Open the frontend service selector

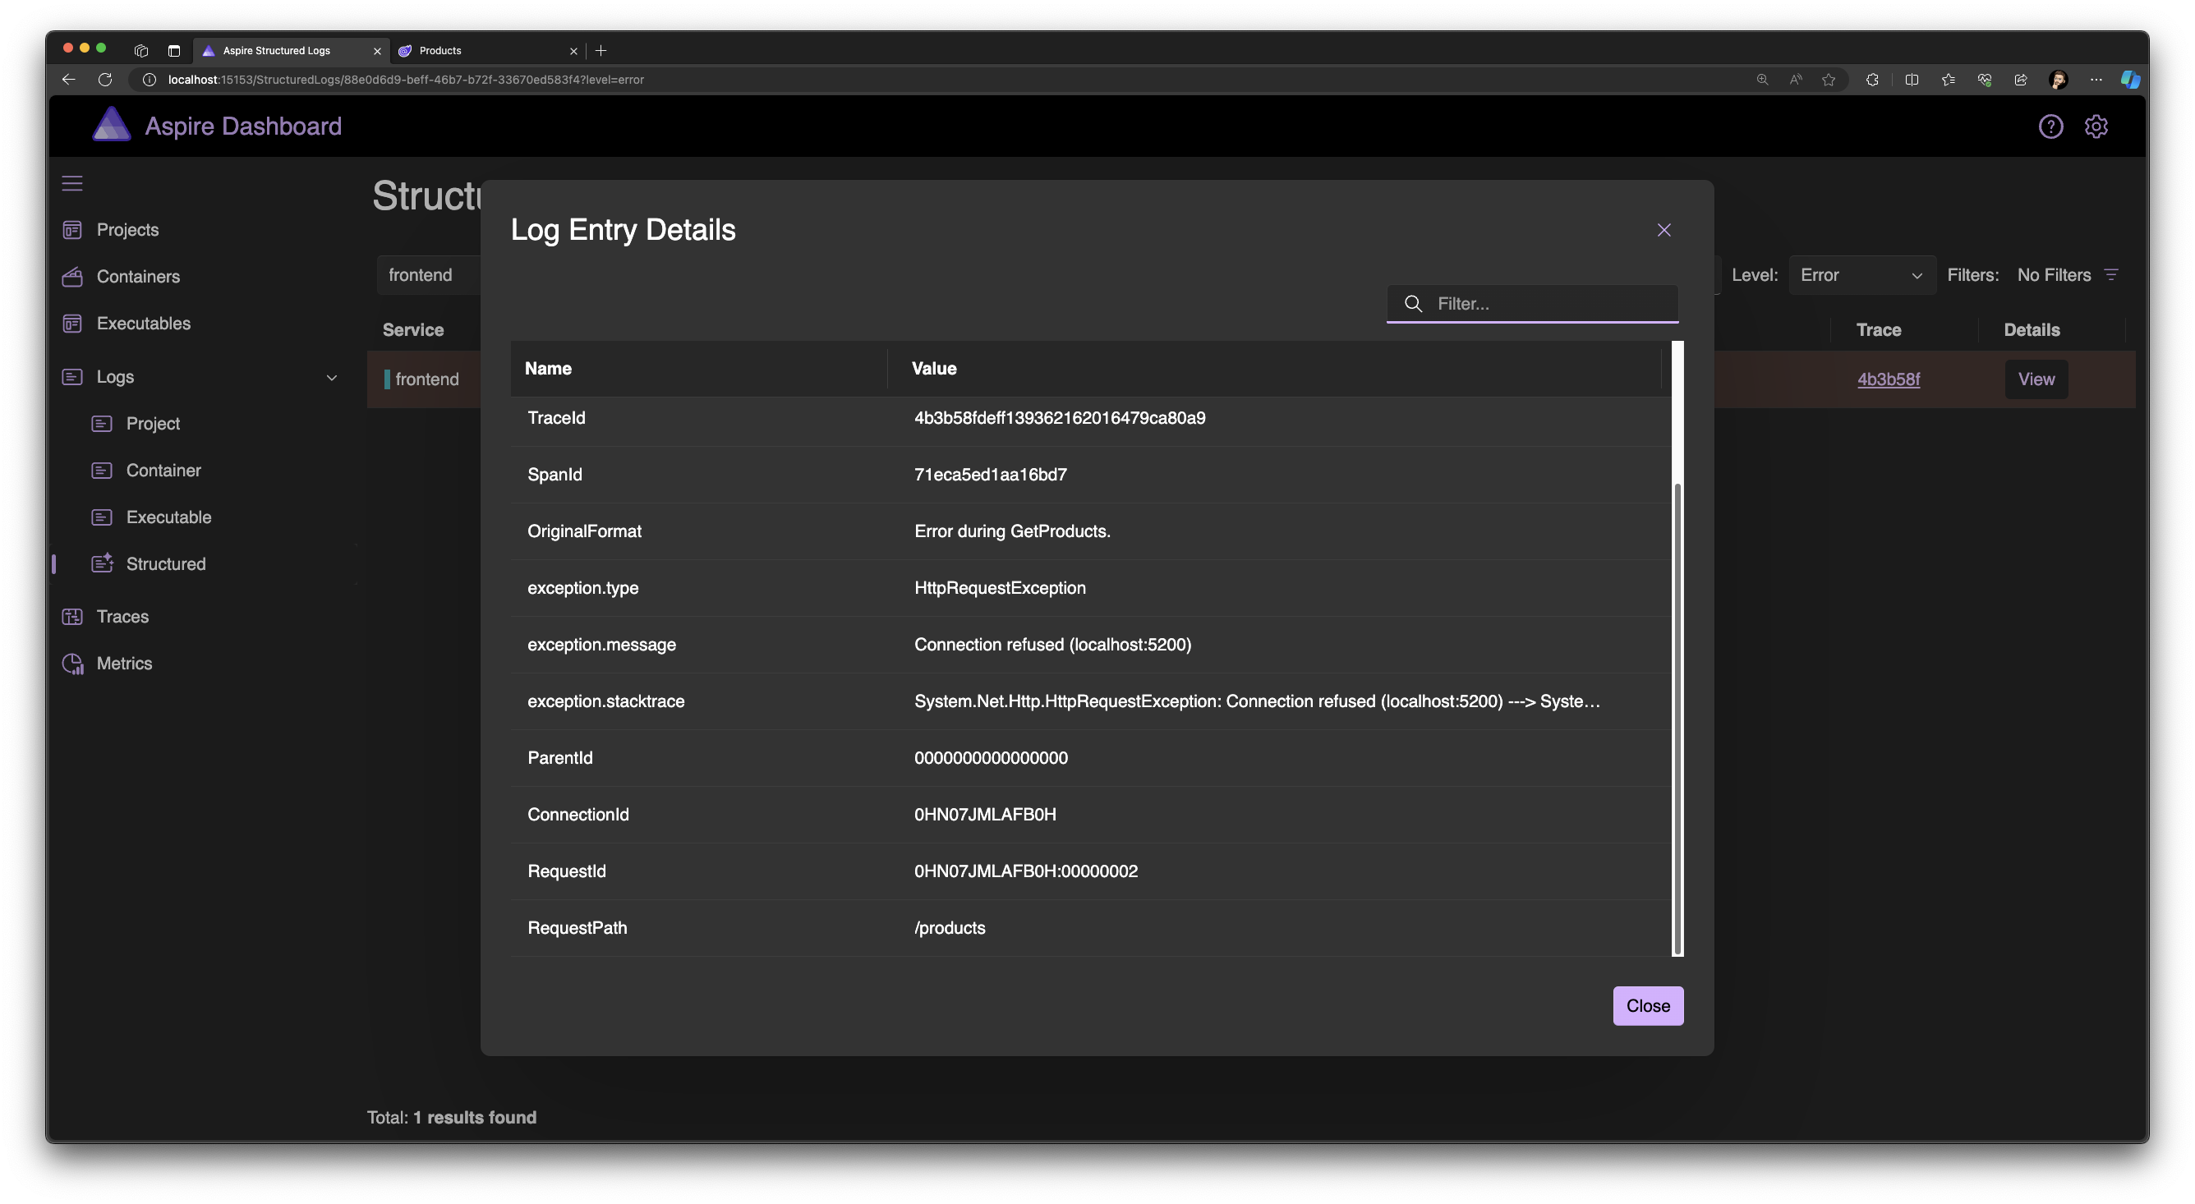pyautogui.click(x=429, y=275)
